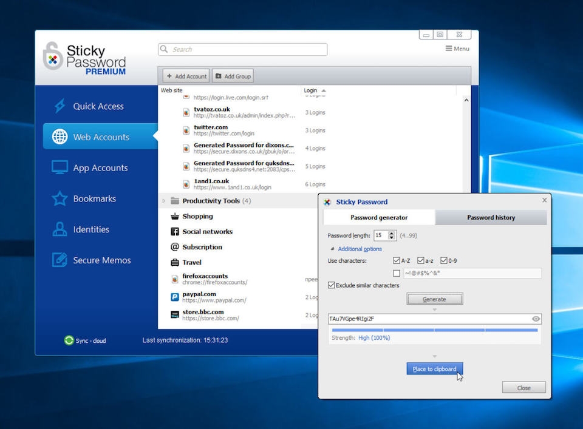
Task: Click Place to clipboard button
Action: [434, 369]
